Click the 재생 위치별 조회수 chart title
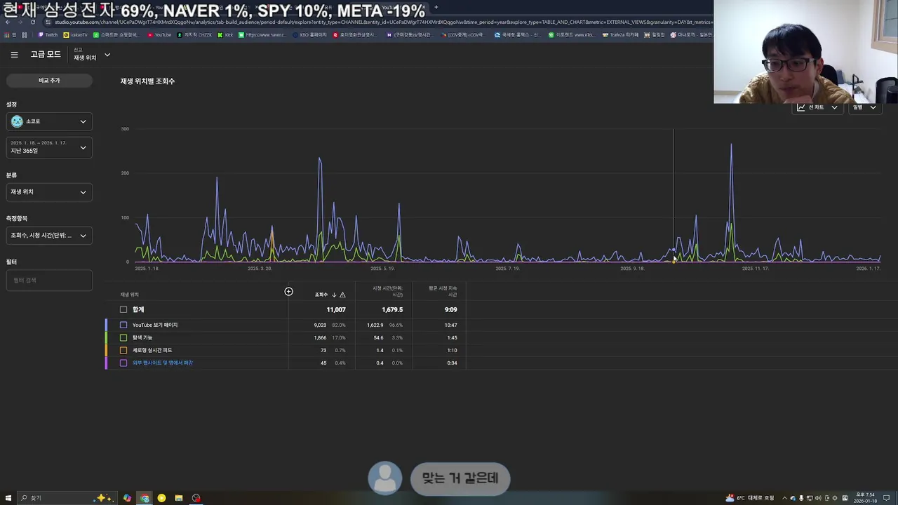This screenshot has width=898, height=505. (x=147, y=81)
